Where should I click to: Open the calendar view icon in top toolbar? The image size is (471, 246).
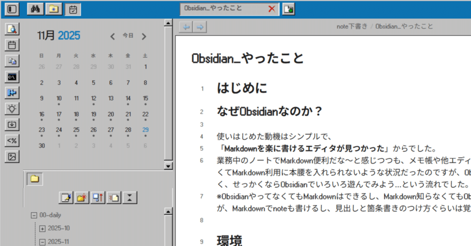click(x=72, y=9)
